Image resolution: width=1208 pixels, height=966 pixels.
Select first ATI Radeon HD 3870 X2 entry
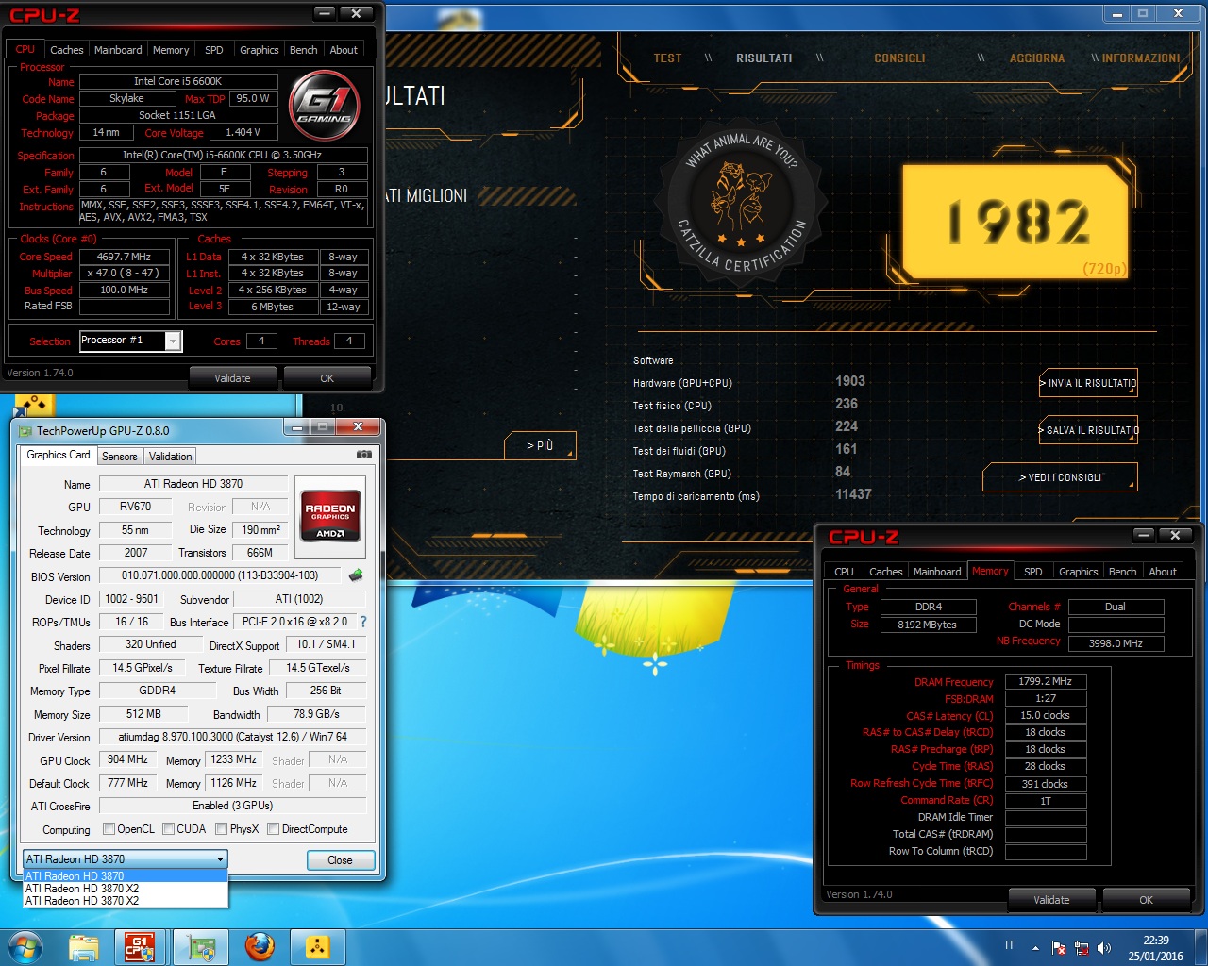[x=126, y=889]
